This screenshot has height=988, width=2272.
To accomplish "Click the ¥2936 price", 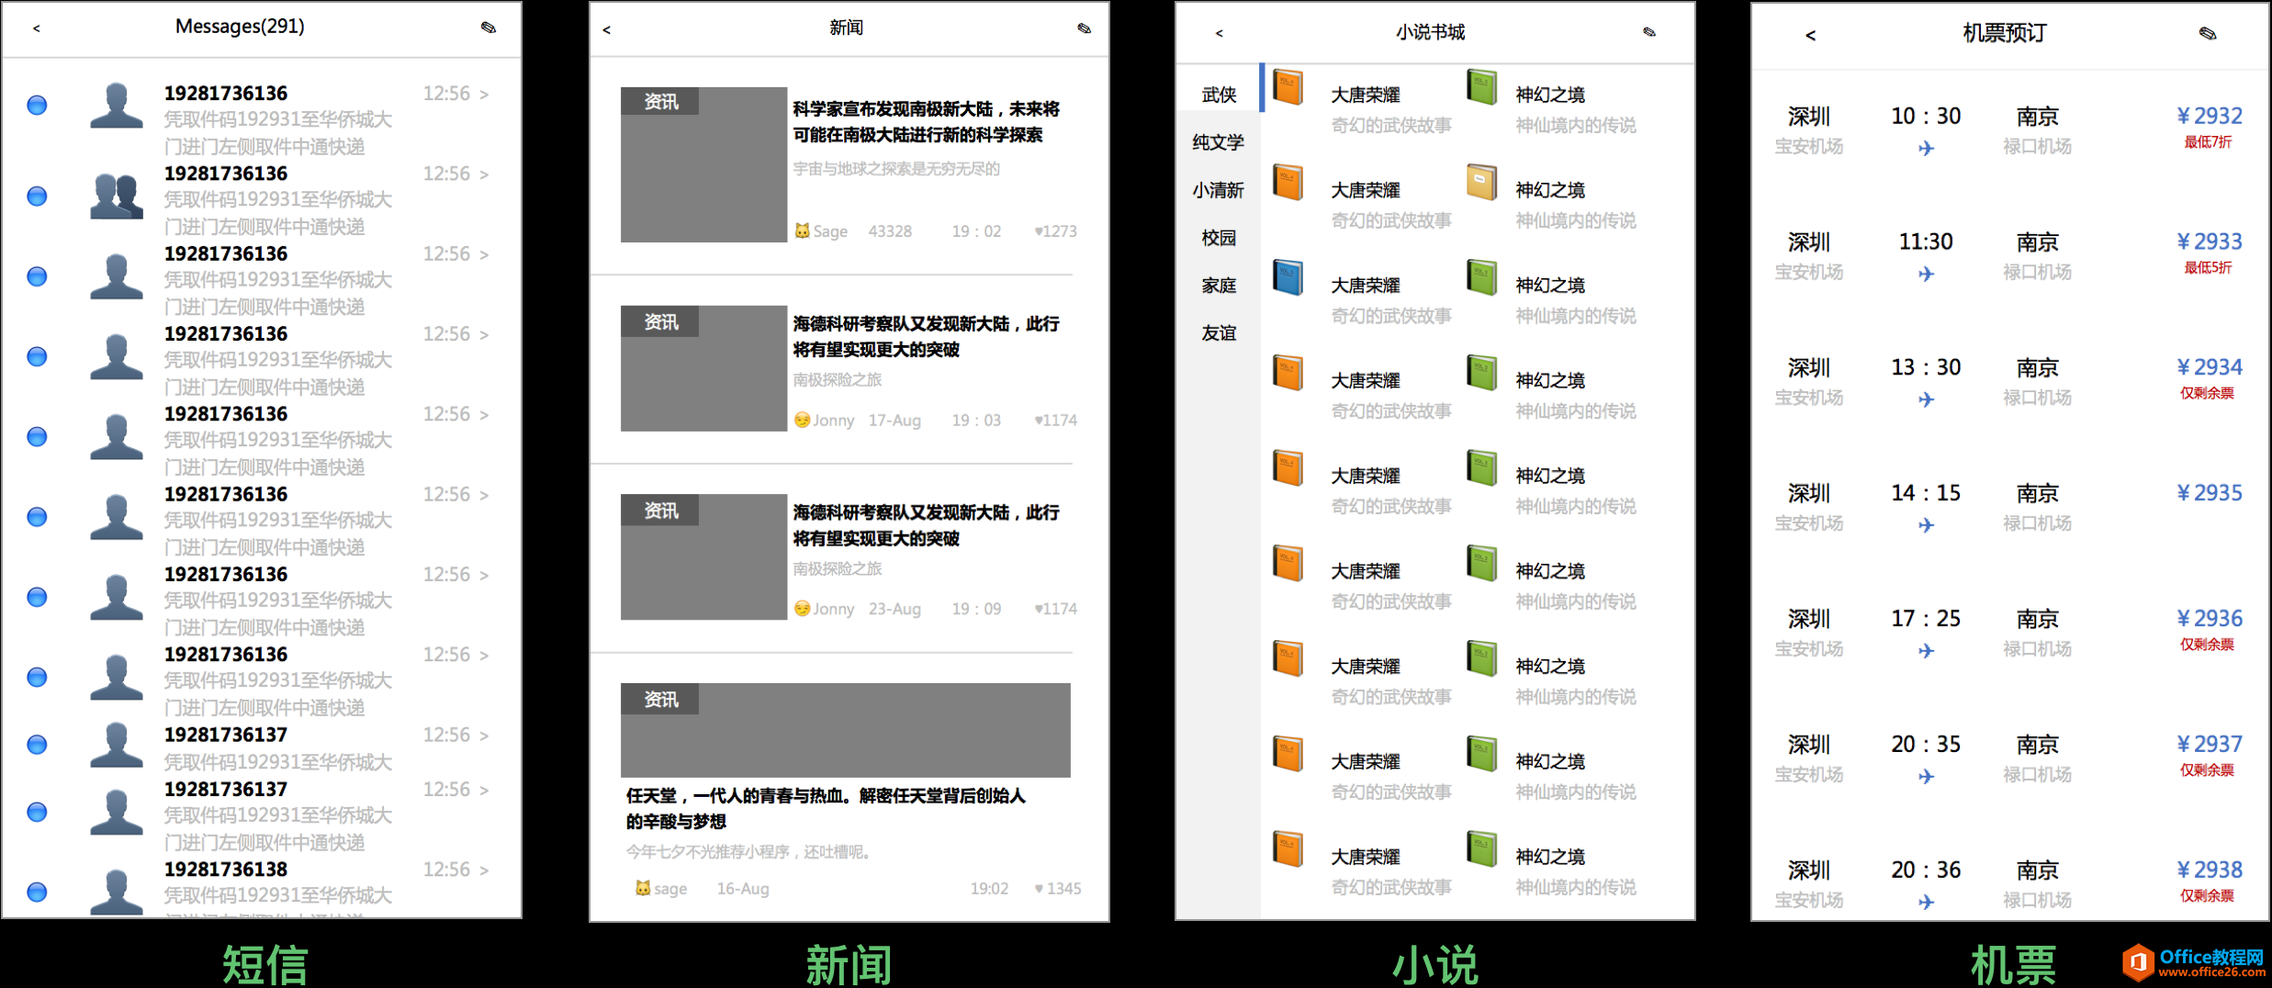I will [x=2210, y=619].
